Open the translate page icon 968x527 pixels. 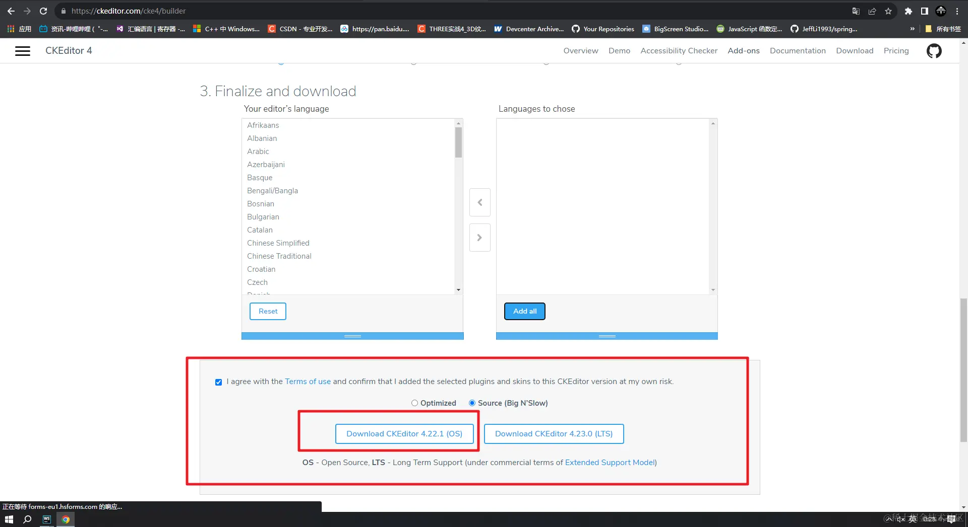click(x=856, y=11)
